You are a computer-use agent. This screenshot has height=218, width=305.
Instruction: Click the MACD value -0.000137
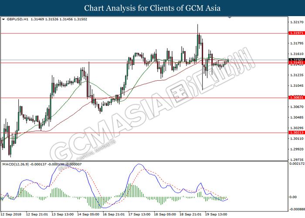[38, 164]
